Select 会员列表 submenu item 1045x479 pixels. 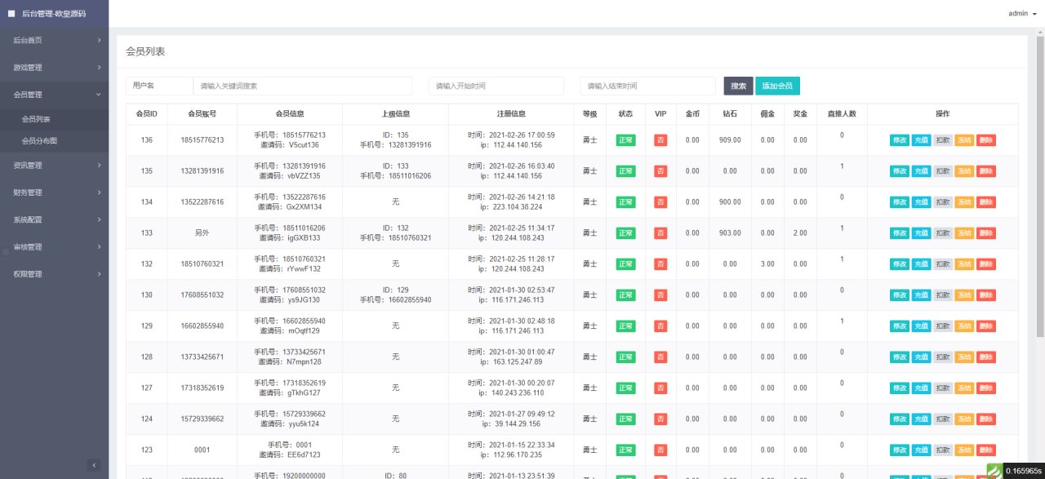pos(36,119)
